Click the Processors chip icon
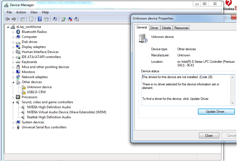Viewport: 238px width, 161px height. 18,97
